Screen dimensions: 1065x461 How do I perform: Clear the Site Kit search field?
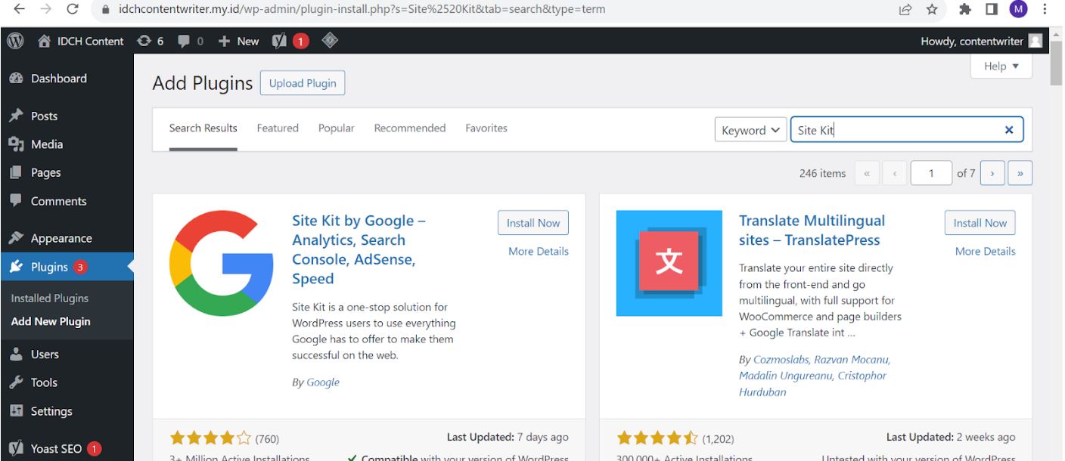point(1008,129)
